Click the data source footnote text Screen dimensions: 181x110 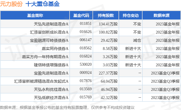(x=67, y=107)
